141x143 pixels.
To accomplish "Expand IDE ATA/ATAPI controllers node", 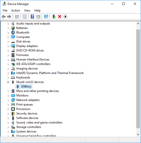I will 8,64.
